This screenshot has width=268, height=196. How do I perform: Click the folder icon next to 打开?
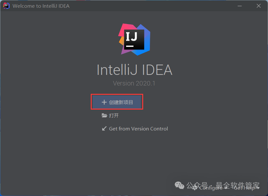coord(104,115)
